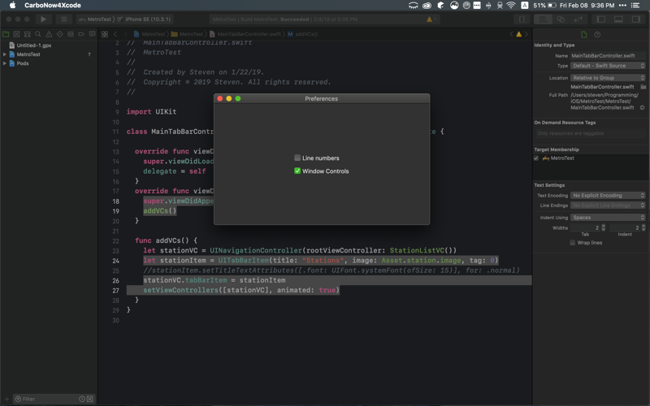Open the file Type dropdown 'Default - Swift Source'
Screen dimensions: 650x406
608,66
